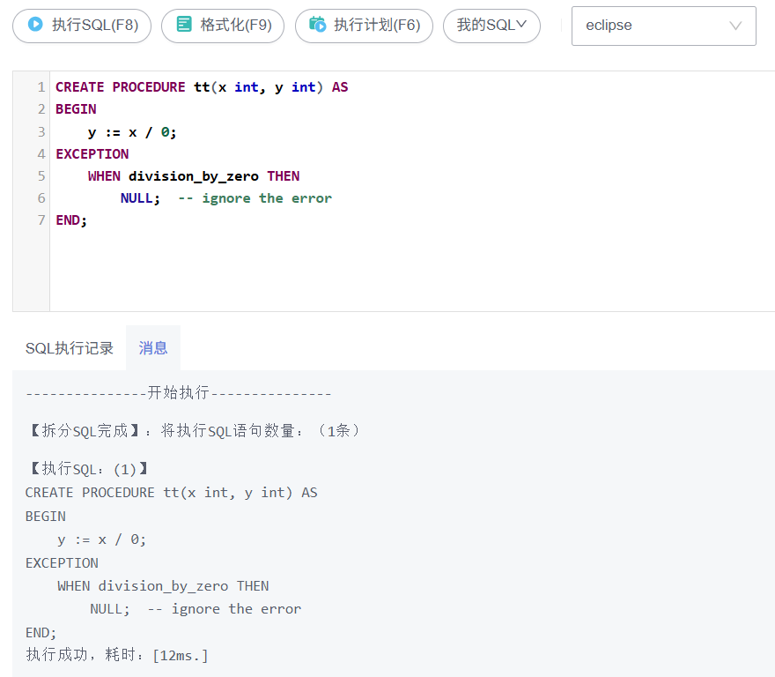Click the '-- ignore the error' comment in editor
This screenshot has height=677, width=775.
[255, 198]
